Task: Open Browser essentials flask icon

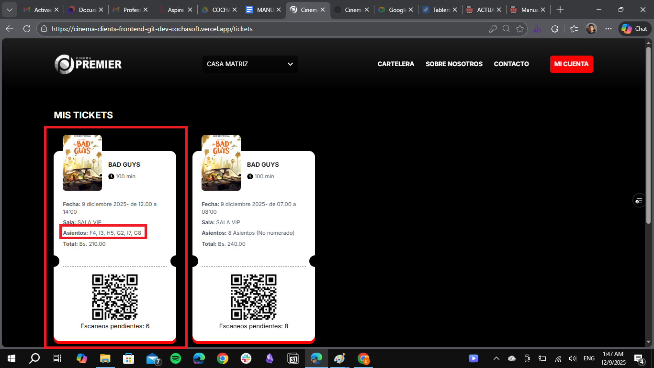Action: point(537,29)
